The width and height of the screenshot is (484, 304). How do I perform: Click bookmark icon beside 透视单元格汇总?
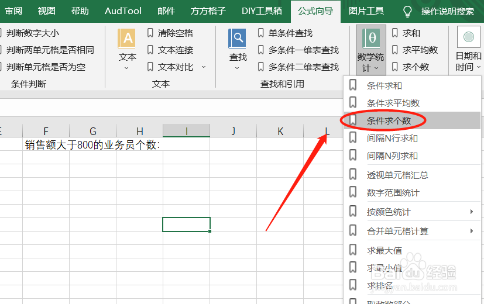tap(353, 174)
